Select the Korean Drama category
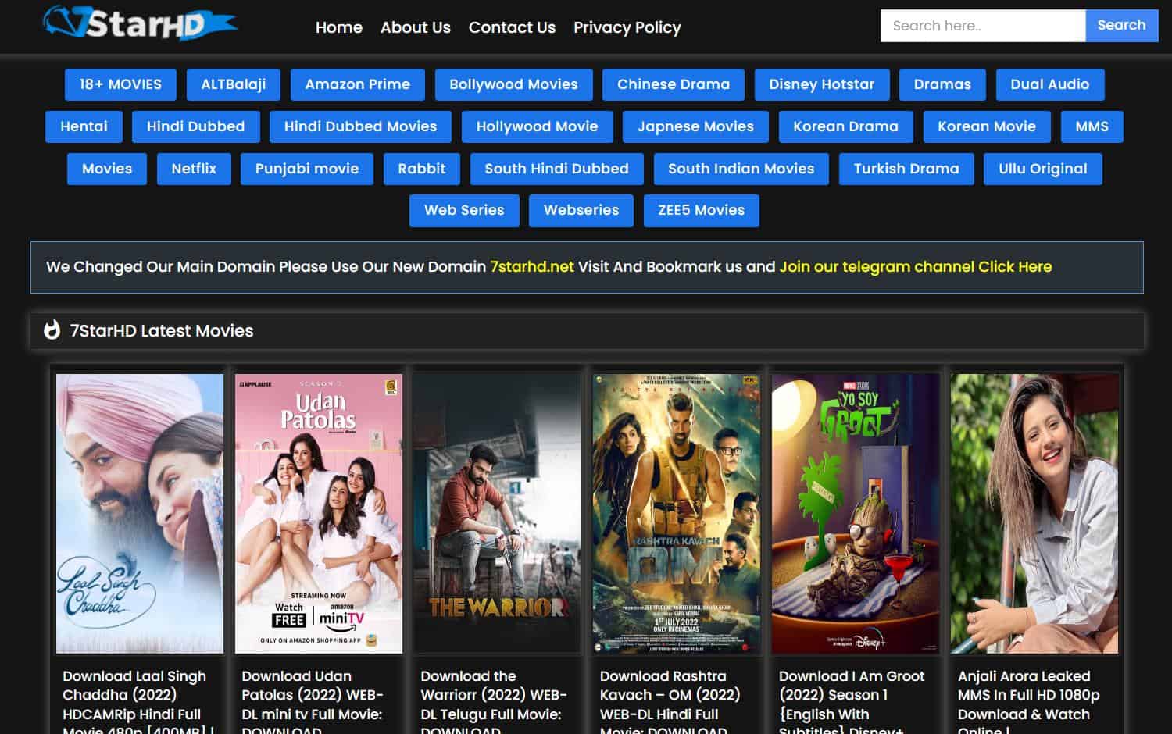1172x734 pixels. [845, 126]
